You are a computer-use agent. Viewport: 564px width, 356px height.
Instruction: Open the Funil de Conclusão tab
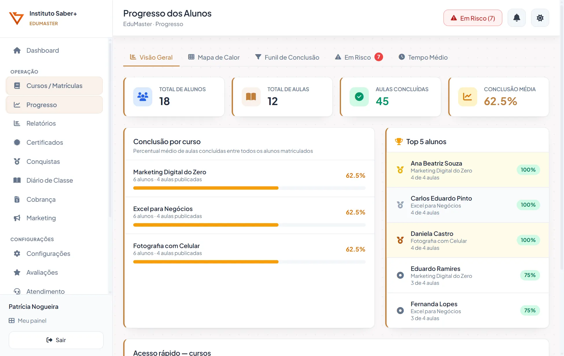click(287, 57)
